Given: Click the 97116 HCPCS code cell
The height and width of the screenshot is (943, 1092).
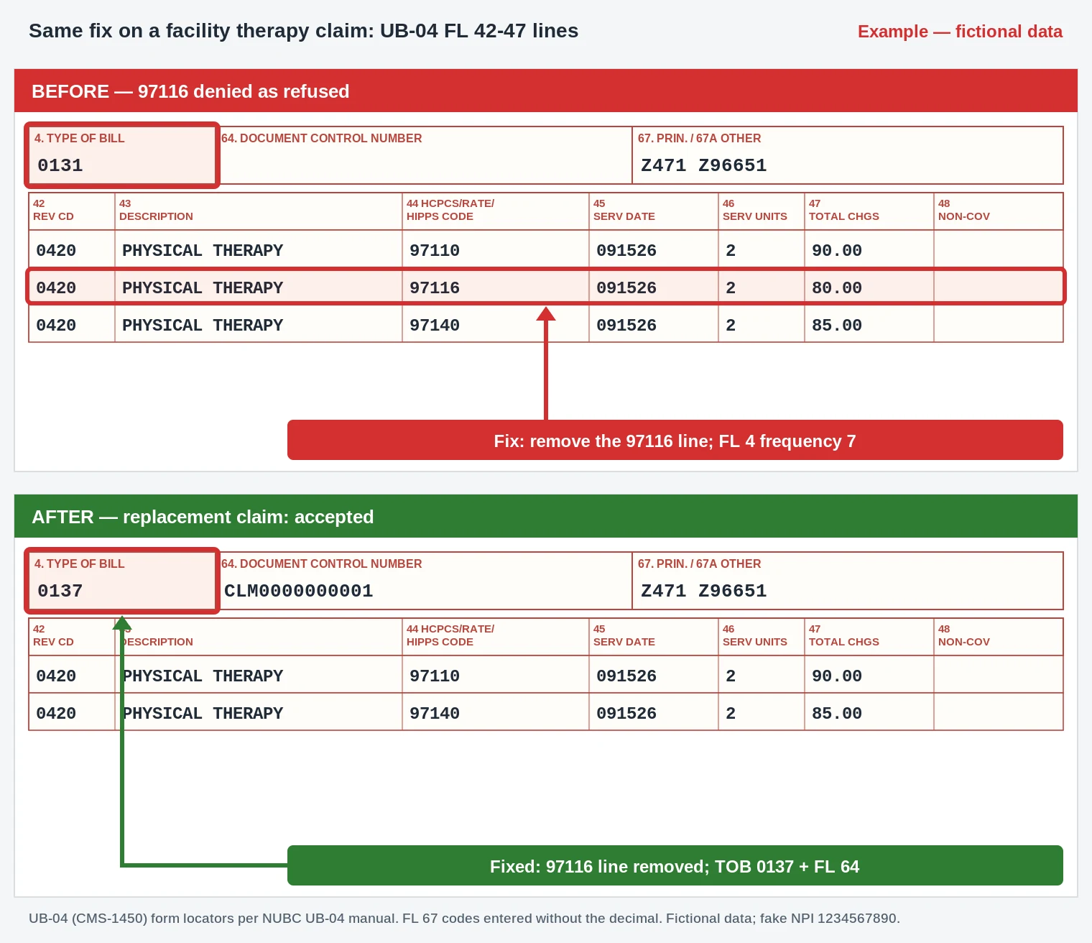Looking at the screenshot, I should point(496,287).
